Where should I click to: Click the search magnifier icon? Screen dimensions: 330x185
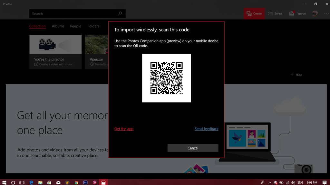pyautogui.click(x=120, y=13)
